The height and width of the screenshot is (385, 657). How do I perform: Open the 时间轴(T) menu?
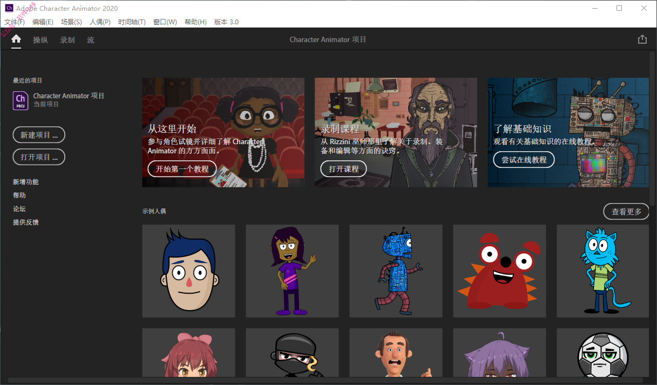click(132, 22)
